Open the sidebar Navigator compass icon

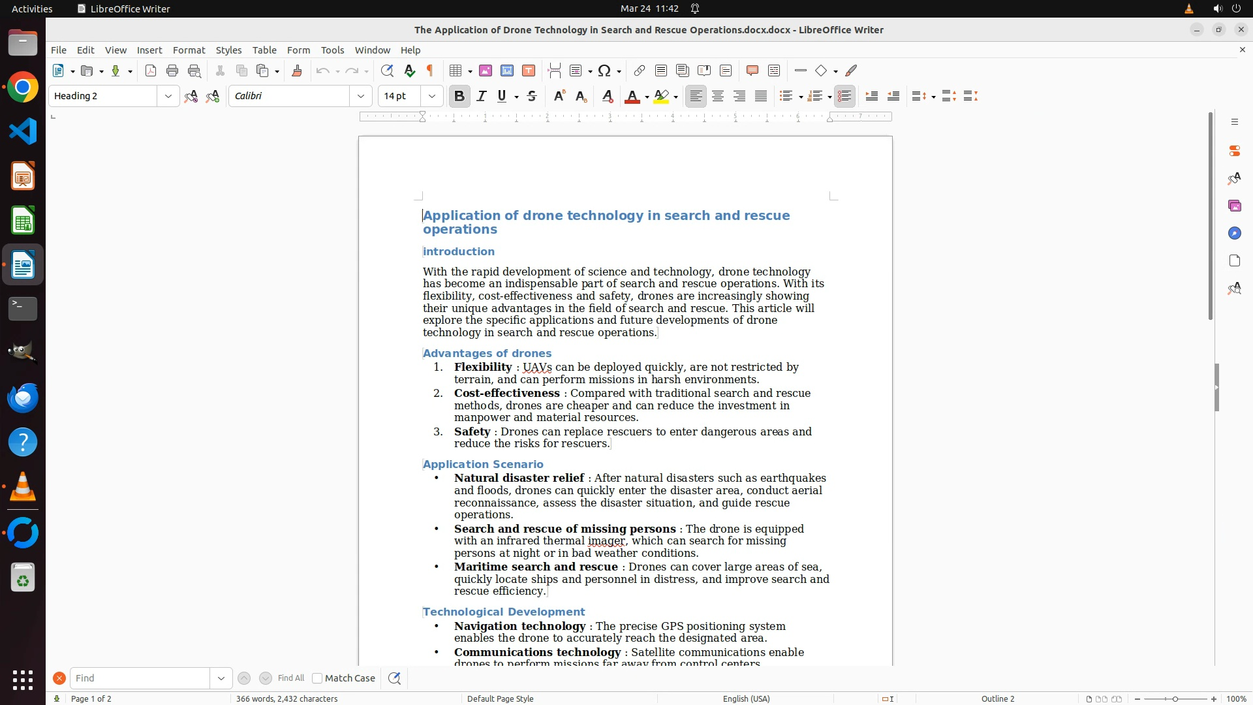tap(1234, 234)
